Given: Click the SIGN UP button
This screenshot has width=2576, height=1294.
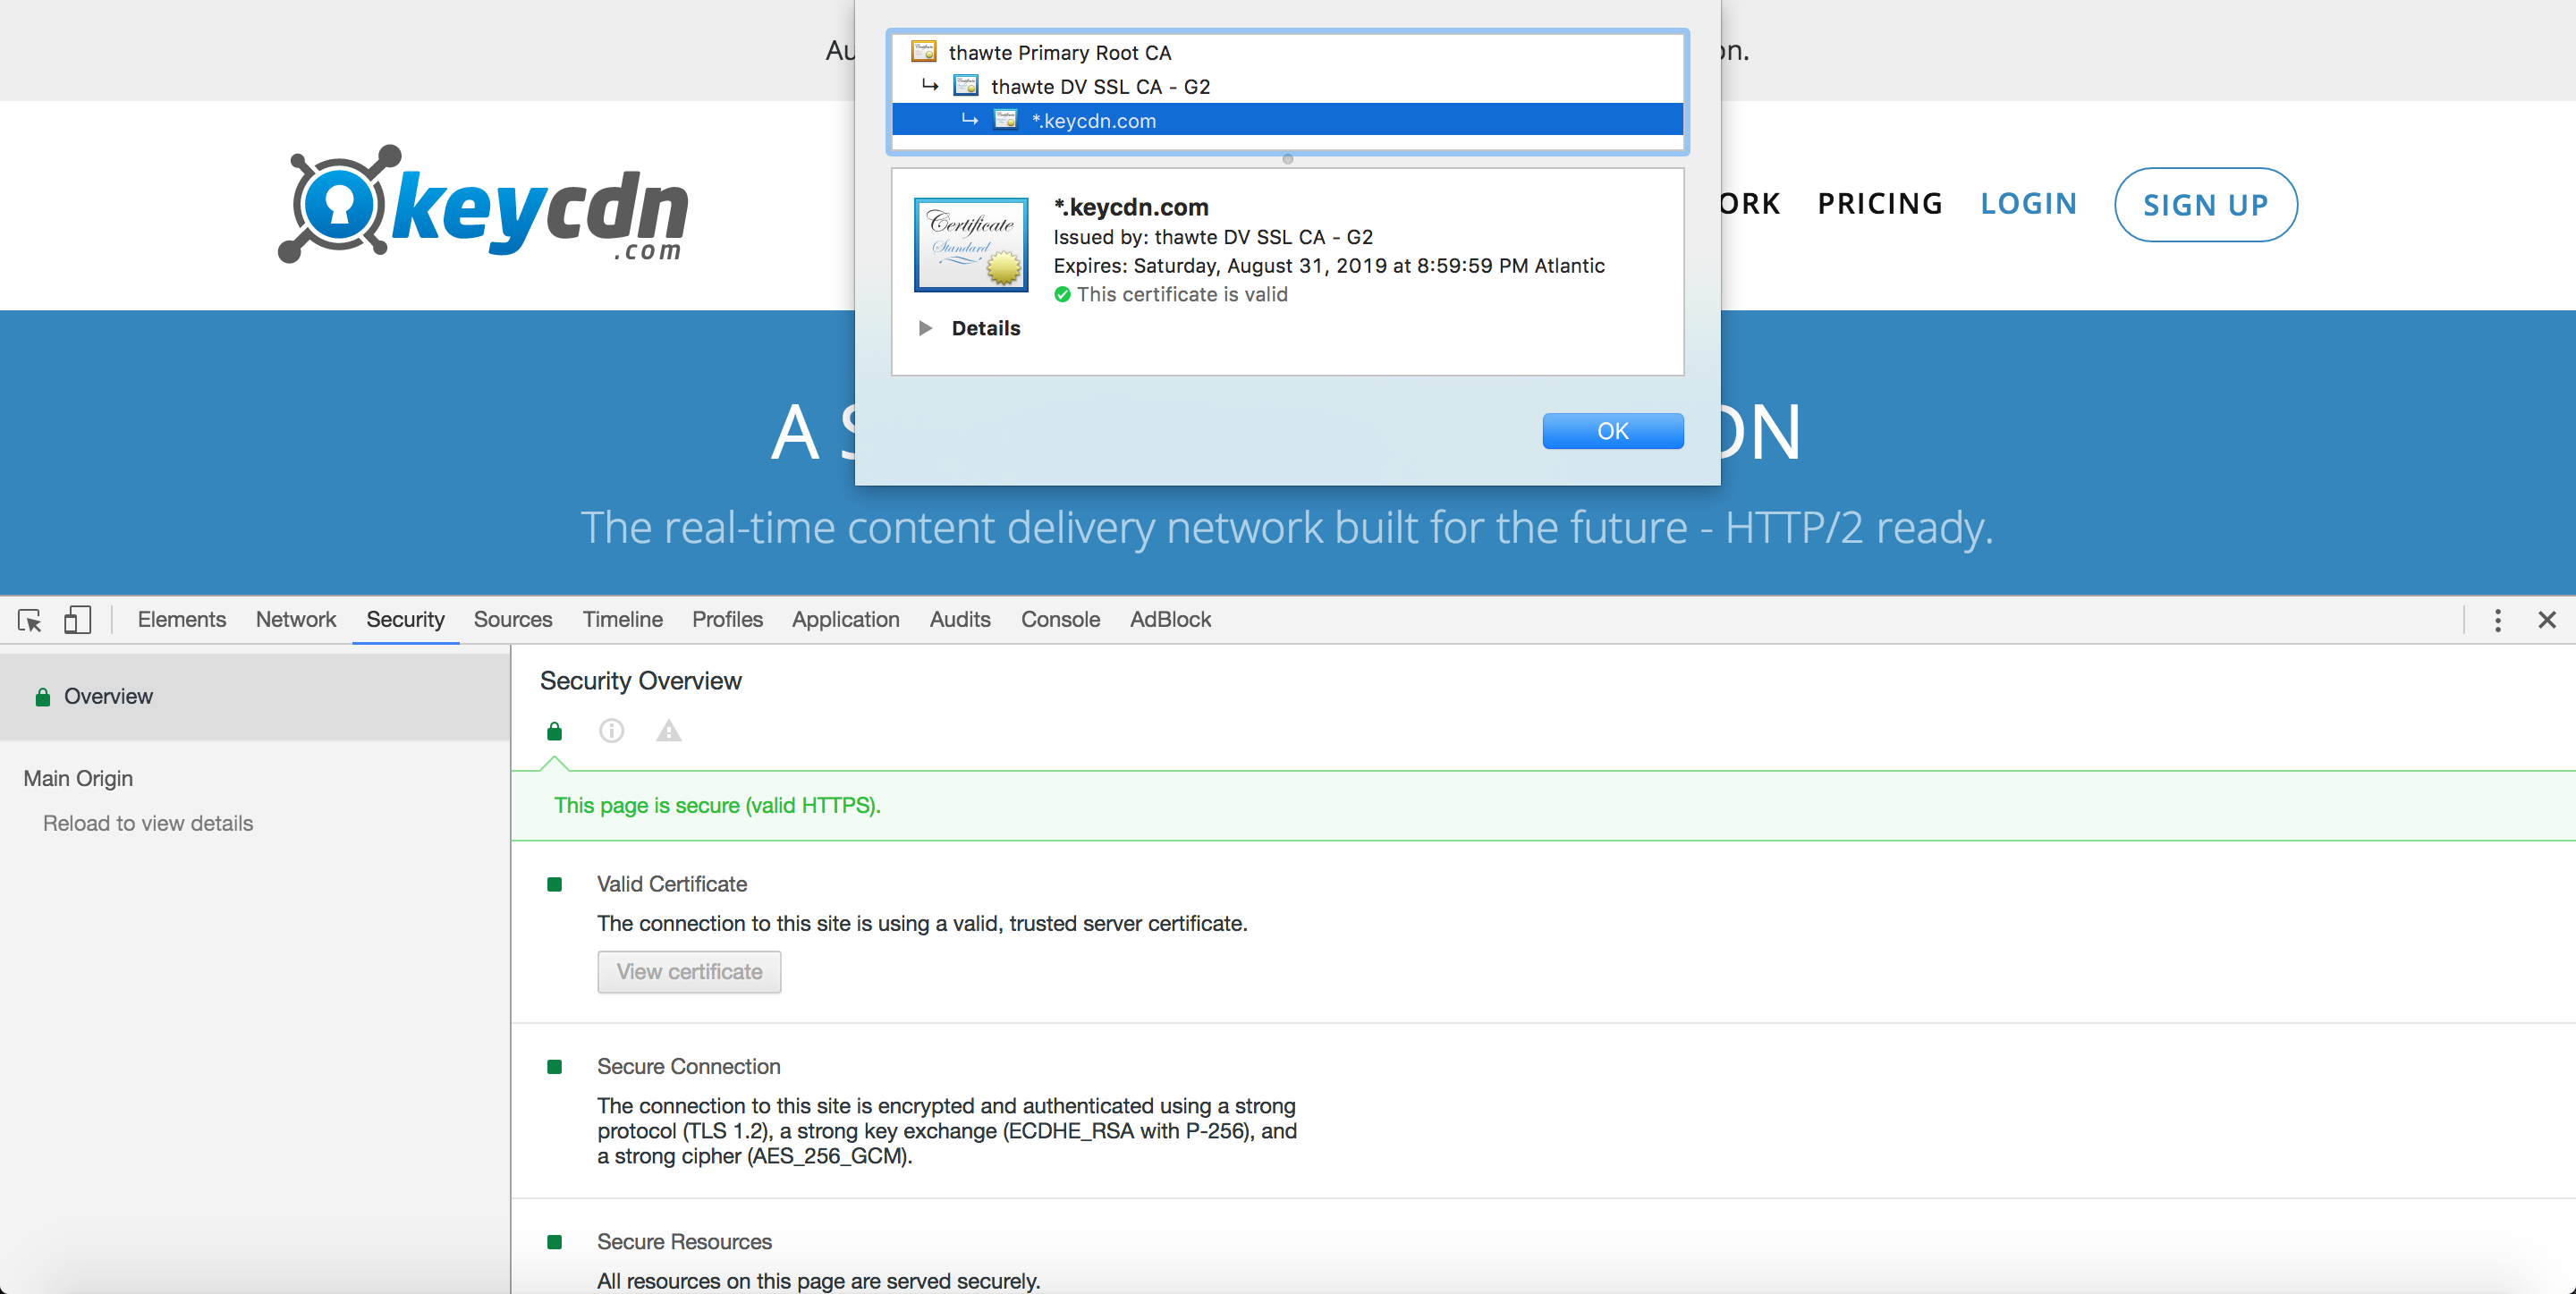Looking at the screenshot, I should pyautogui.click(x=2205, y=204).
